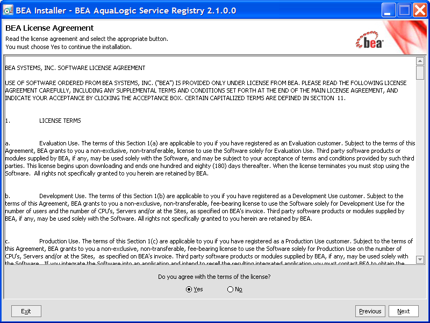Click the 'LICENSE TERMS' section heading
The image size is (430, 323).
pyautogui.click(x=60, y=121)
